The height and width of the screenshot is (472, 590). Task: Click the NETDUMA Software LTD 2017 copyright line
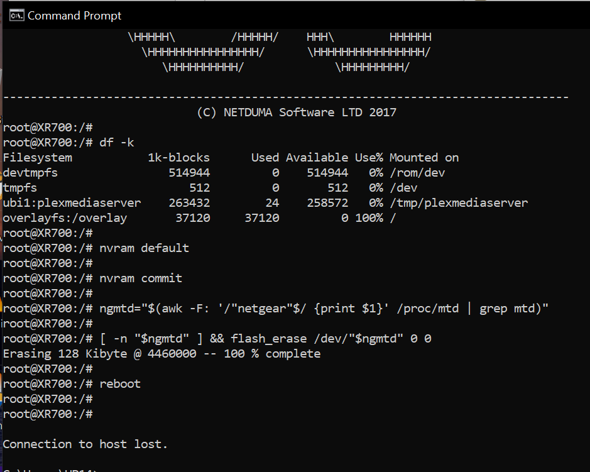coord(295,112)
